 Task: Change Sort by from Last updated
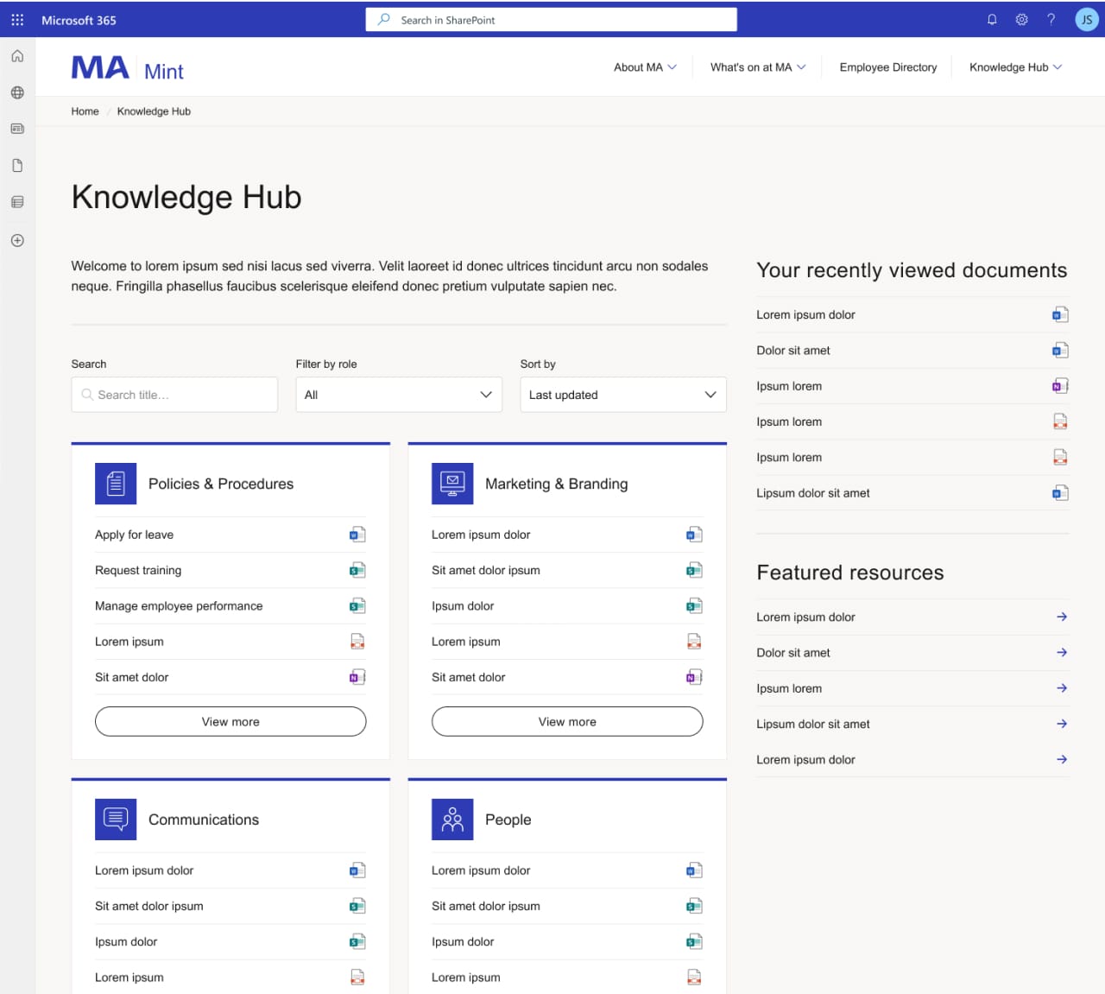coord(622,395)
